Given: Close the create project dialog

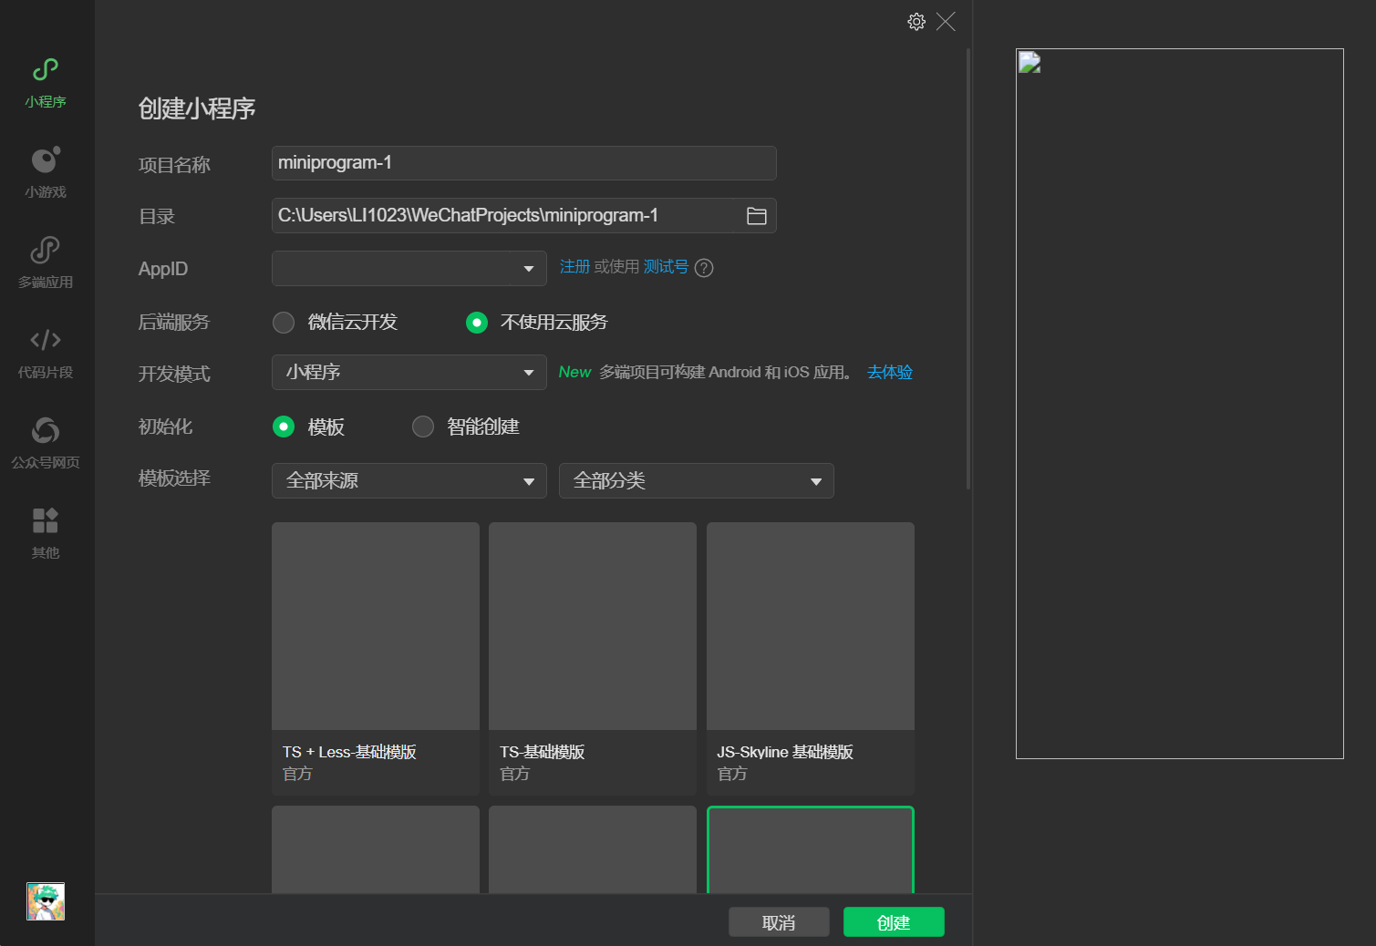Looking at the screenshot, I should click(x=946, y=22).
